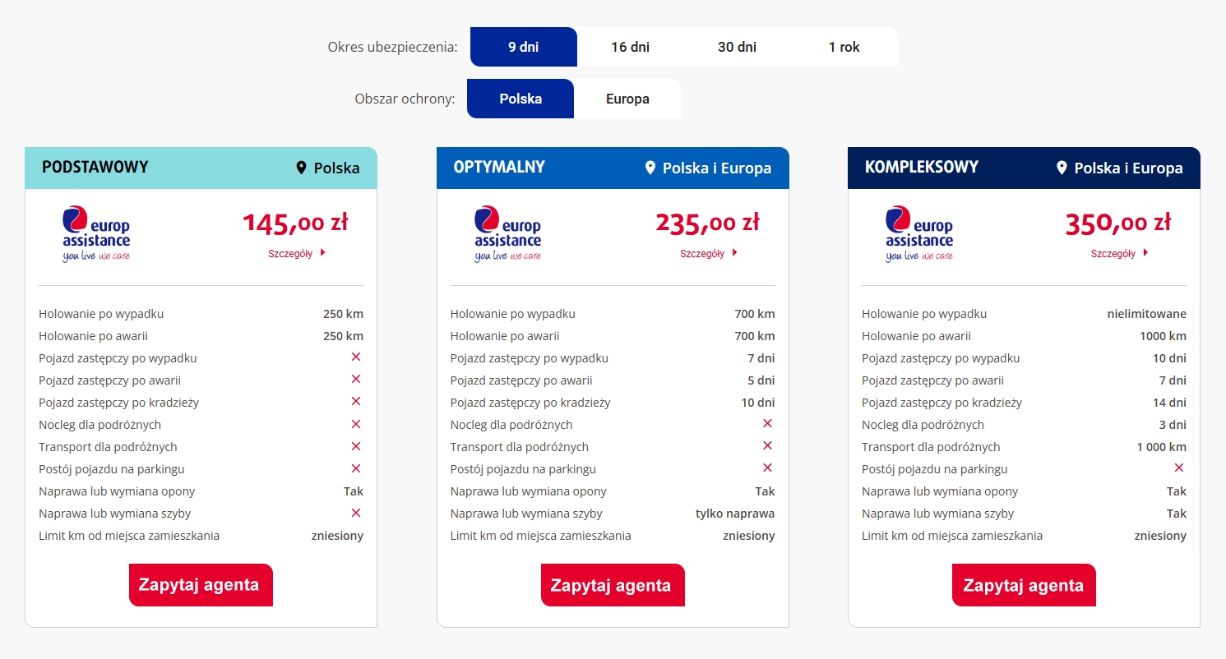The height and width of the screenshot is (659, 1226).
Task: Expand Szczegóły in the KOMPLEKSOWY card
Action: [x=1120, y=253]
